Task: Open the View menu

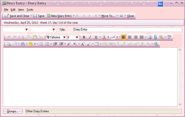Action: click(21, 10)
